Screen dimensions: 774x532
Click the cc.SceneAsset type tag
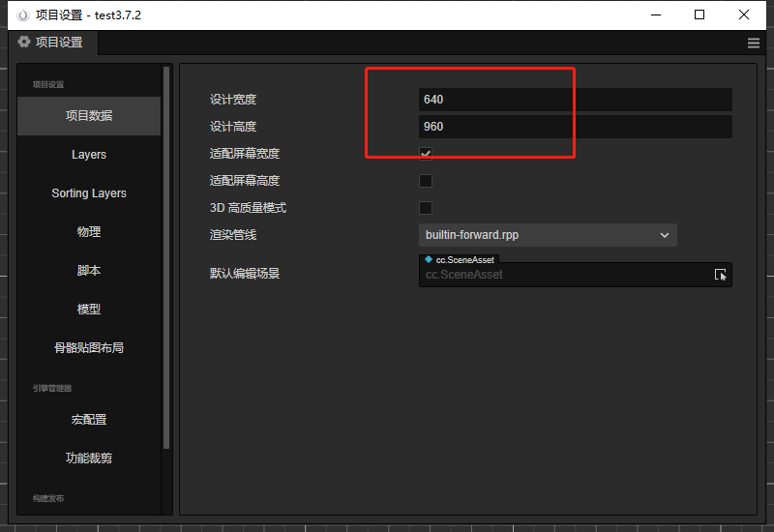pos(459,259)
